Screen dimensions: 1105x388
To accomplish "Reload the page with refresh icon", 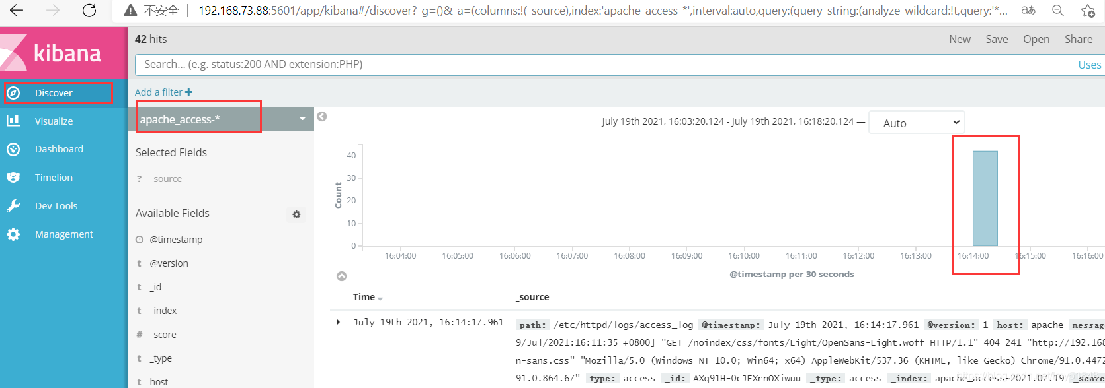I will pyautogui.click(x=89, y=11).
